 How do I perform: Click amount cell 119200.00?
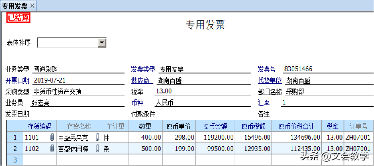click(215, 137)
